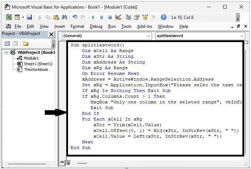Minimize the Module1 code window
Viewport: 251px width, 169px height.
232,27
